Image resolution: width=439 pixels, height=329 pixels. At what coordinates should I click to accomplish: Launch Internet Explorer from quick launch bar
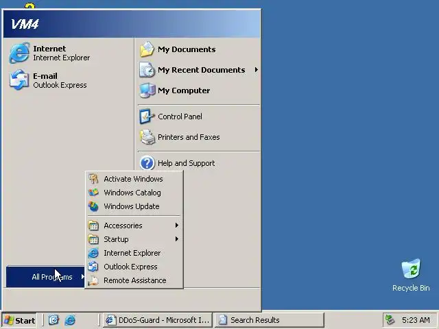coord(70,320)
